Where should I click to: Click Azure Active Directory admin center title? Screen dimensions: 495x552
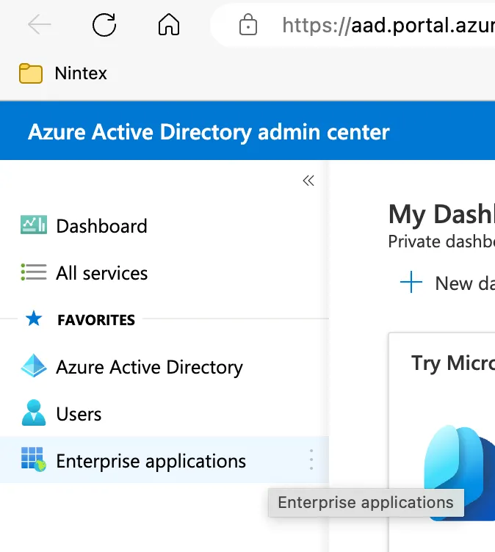point(209,132)
